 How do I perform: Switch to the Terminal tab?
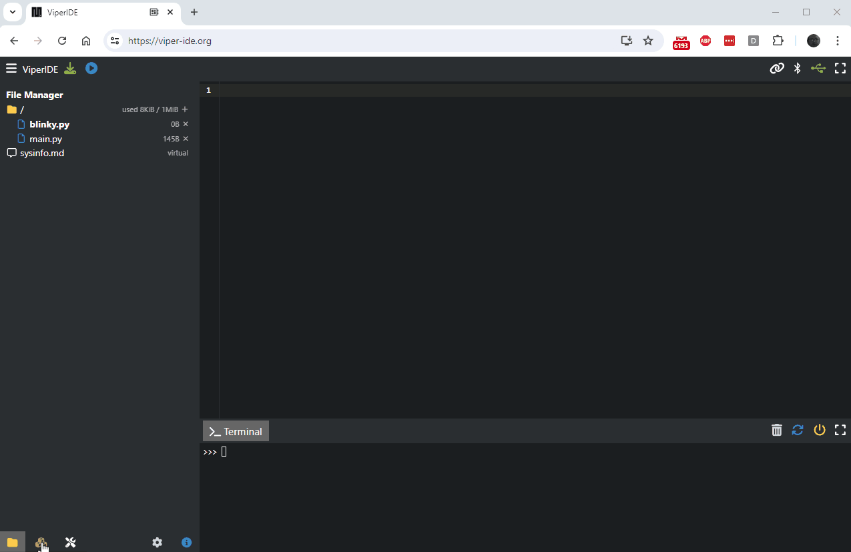(235, 431)
